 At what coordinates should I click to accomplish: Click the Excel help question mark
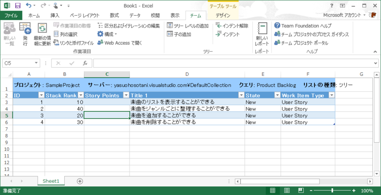click(332, 6)
